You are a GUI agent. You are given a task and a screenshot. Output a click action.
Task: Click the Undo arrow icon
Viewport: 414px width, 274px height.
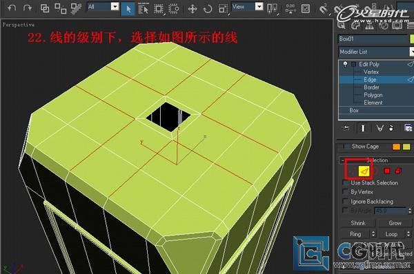(12, 8)
